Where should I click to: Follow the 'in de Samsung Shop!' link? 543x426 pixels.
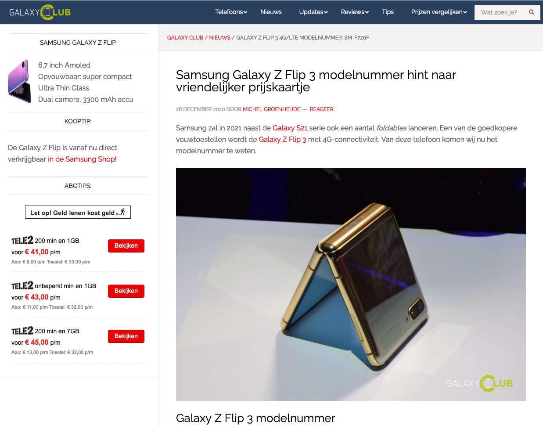point(82,159)
